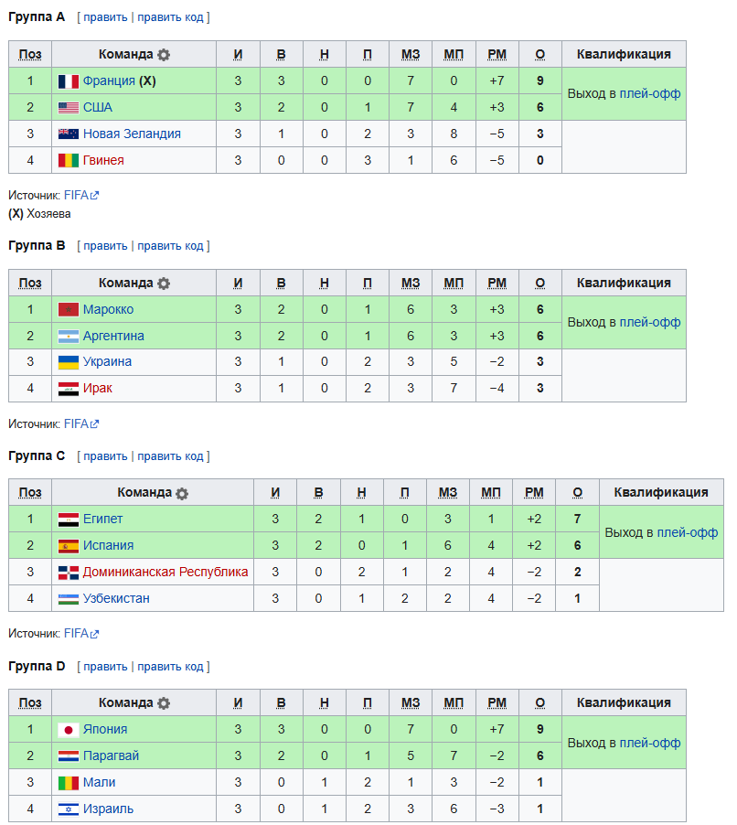Click the Поз column header in Group B

[30, 283]
